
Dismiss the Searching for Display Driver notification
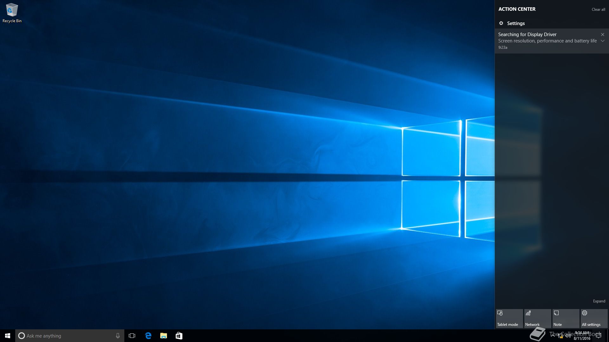pyautogui.click(x=603, y=35)
